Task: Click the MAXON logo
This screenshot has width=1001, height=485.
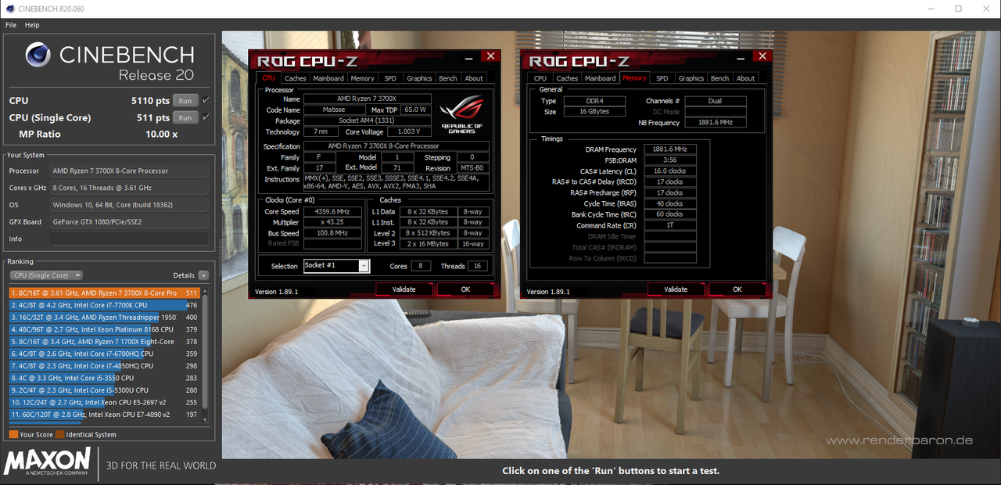Action: click(48, 462)
